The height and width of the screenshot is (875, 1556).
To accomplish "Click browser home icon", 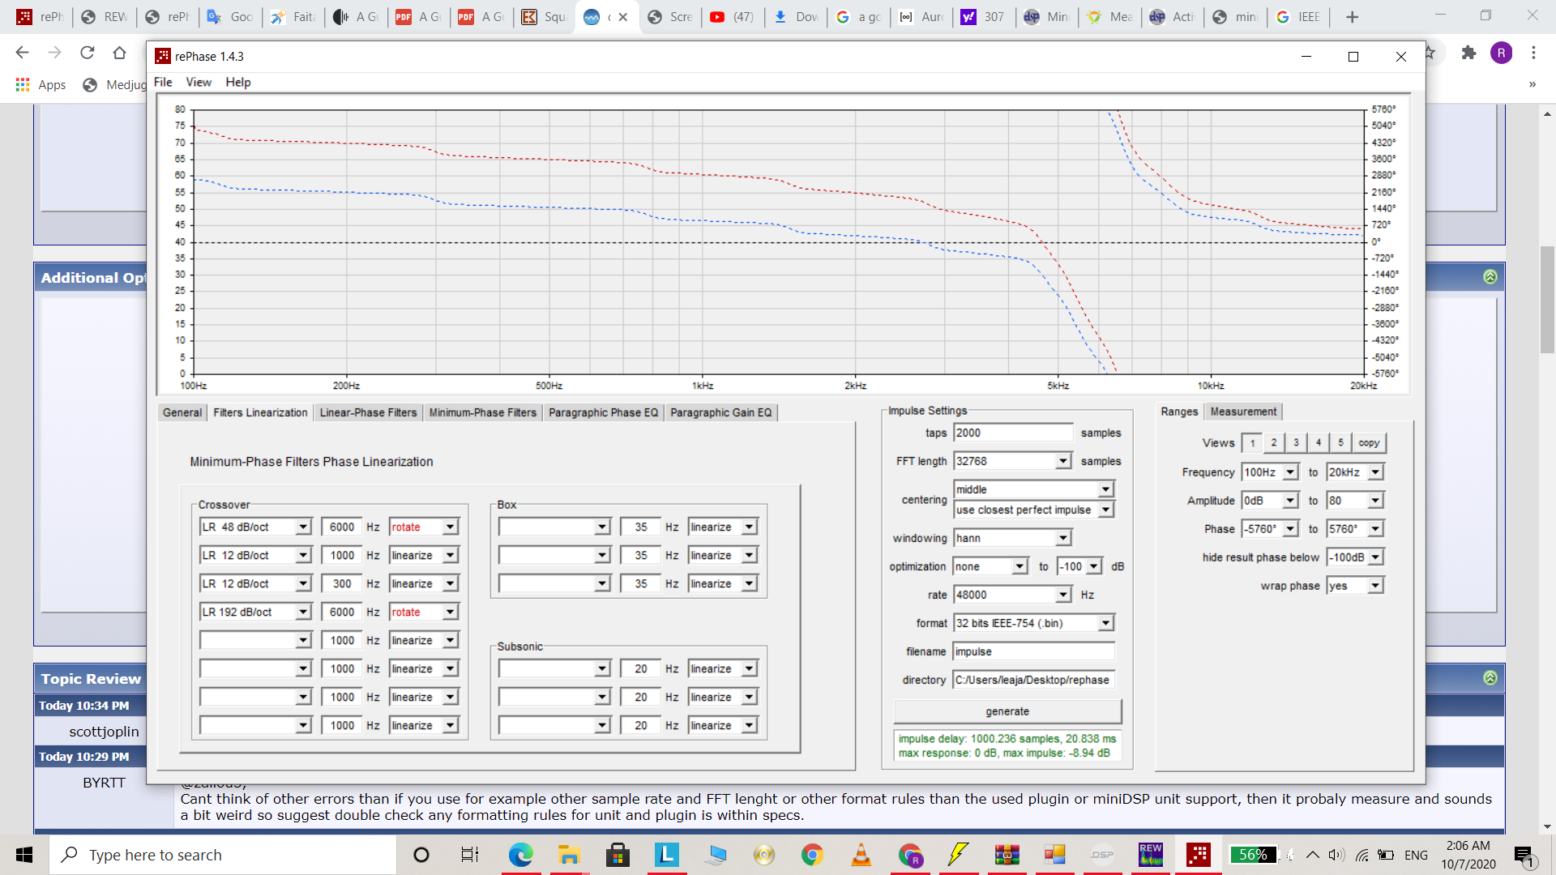I will coord(119,53).
